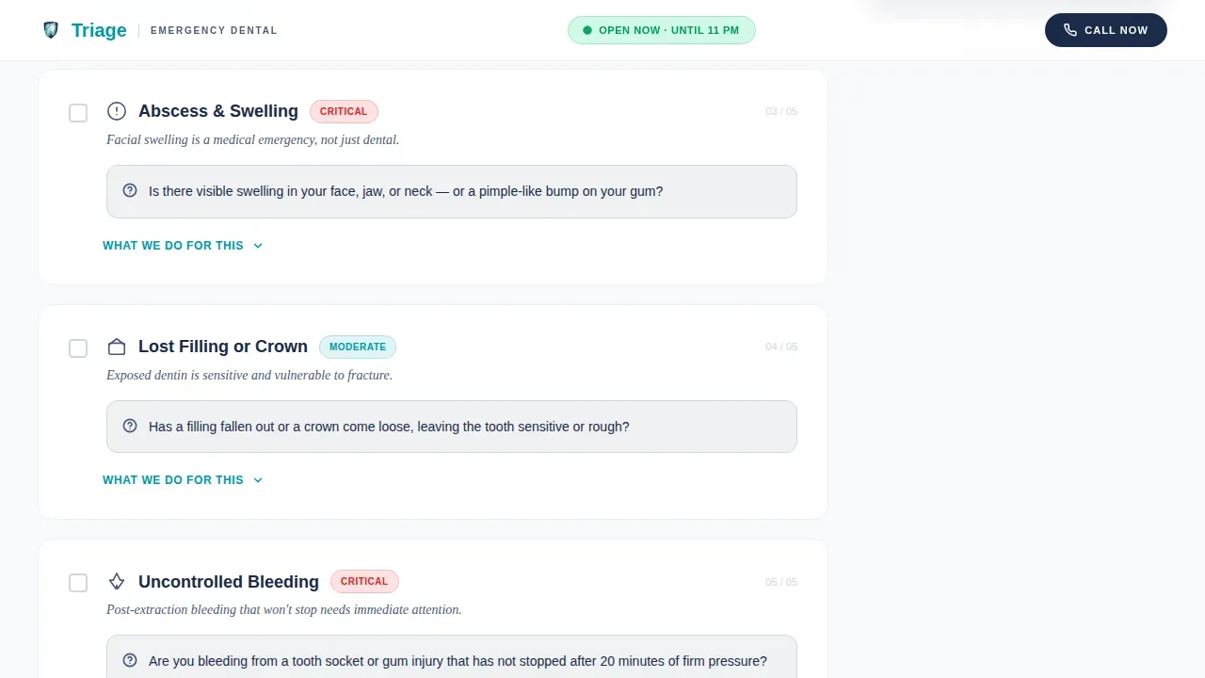The image size is (1205, 678).
Task: Click the droplet icon beside Uncontrolled Bleeding
Action: point(117,581)
